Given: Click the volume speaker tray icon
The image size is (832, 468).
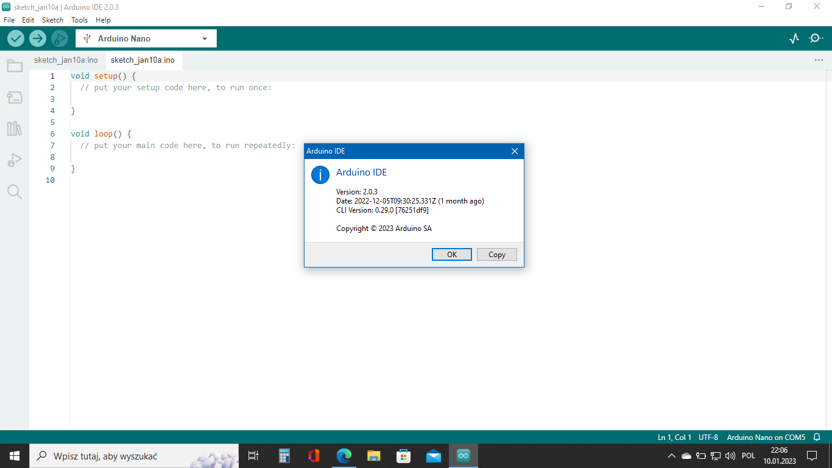Looking at the screenshot, I should pos(730,456).
